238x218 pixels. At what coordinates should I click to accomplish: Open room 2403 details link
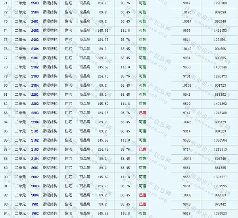35,40
